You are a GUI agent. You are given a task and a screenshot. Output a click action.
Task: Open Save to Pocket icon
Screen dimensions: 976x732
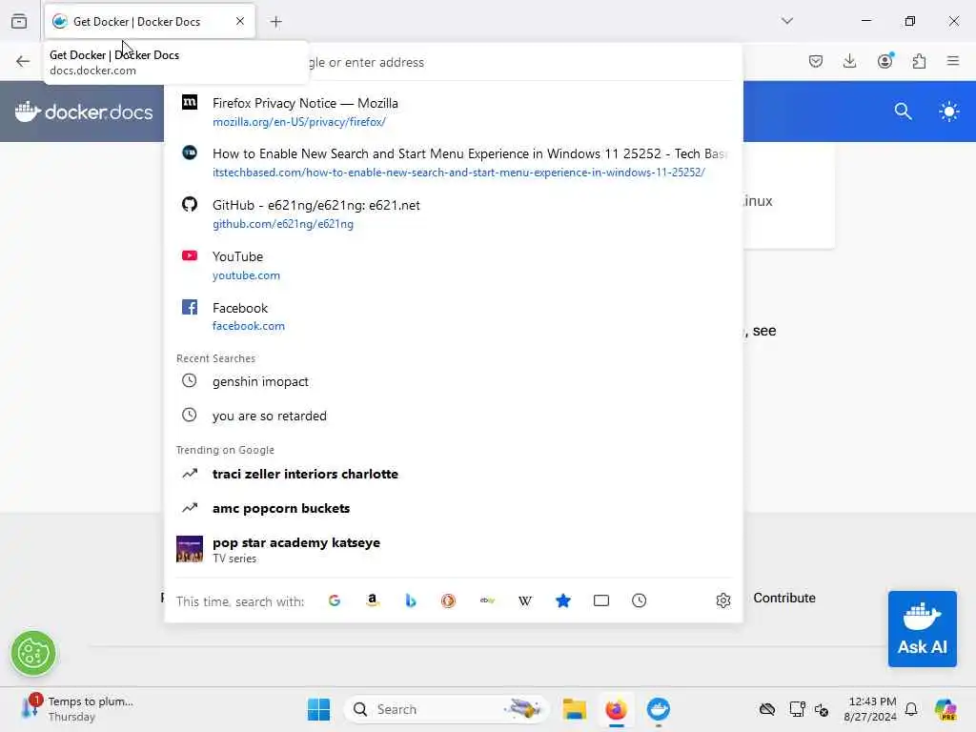(816, 61)
